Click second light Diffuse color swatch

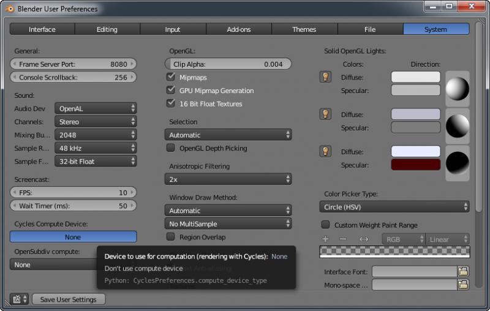(416, 114)
